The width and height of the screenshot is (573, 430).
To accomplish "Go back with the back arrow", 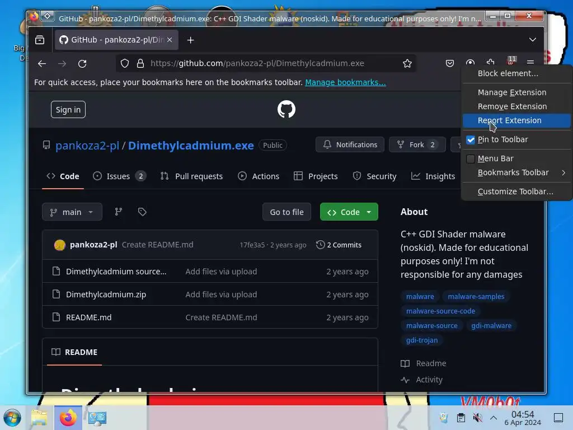I will click(42, 64).
